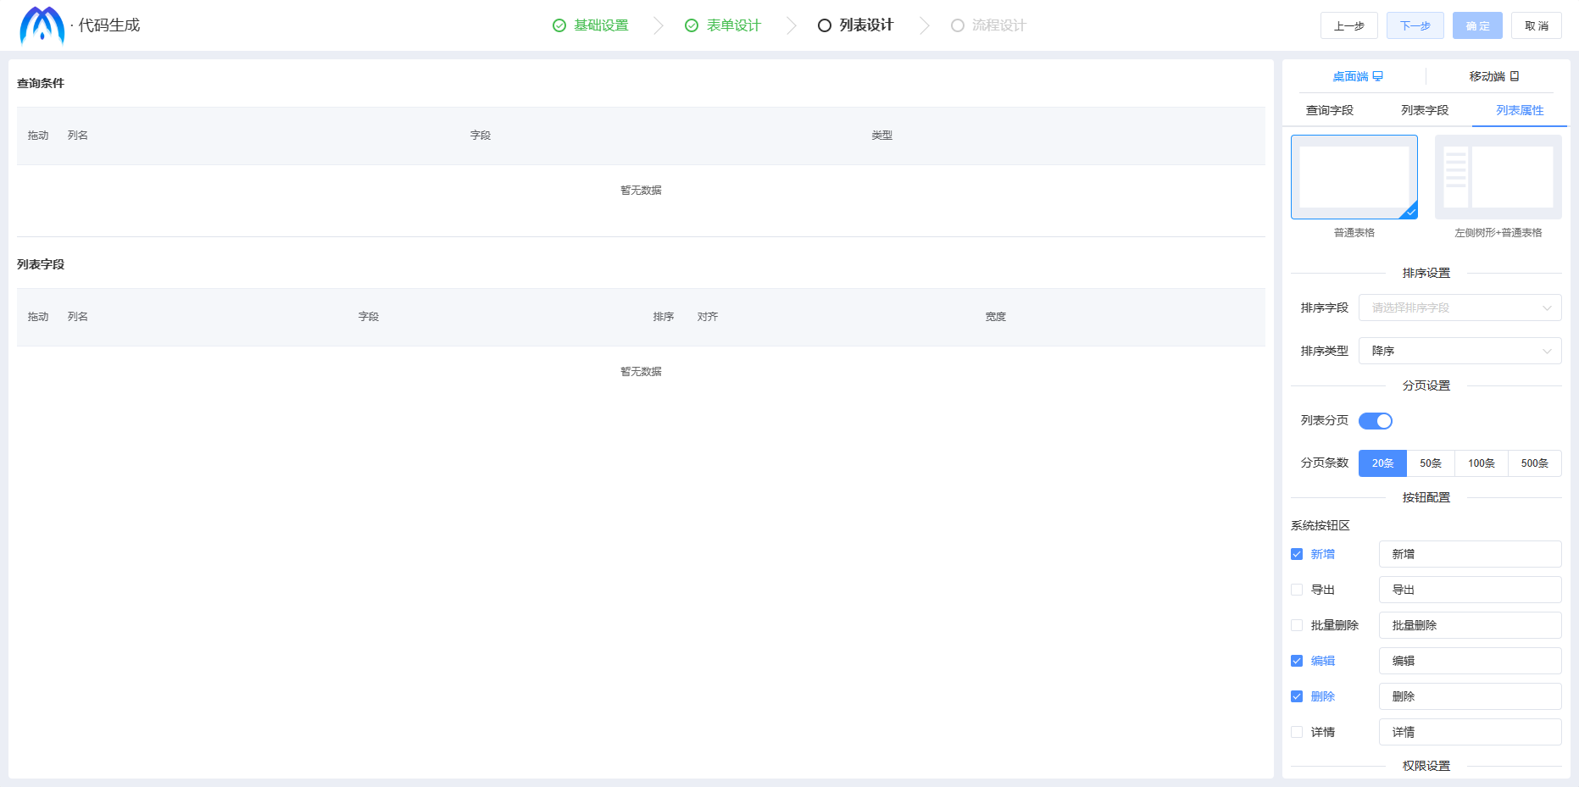
Task: Check the 详情 button checkbox
Action: pos(1297,732)
